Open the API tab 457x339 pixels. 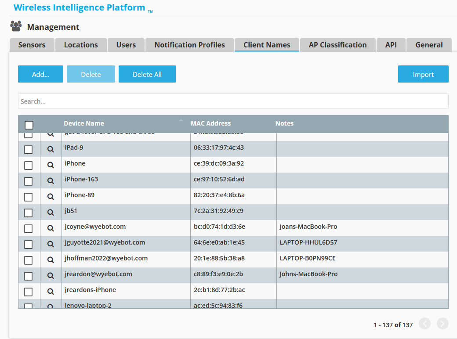click(391, 45)
